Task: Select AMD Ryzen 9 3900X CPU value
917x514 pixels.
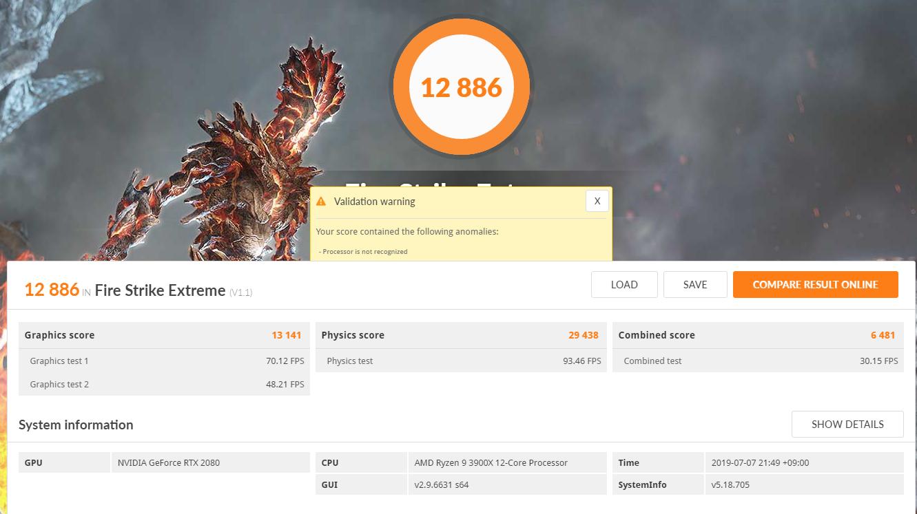Action: click(491, 462)
